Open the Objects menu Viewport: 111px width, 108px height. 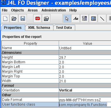click(17, 10)
